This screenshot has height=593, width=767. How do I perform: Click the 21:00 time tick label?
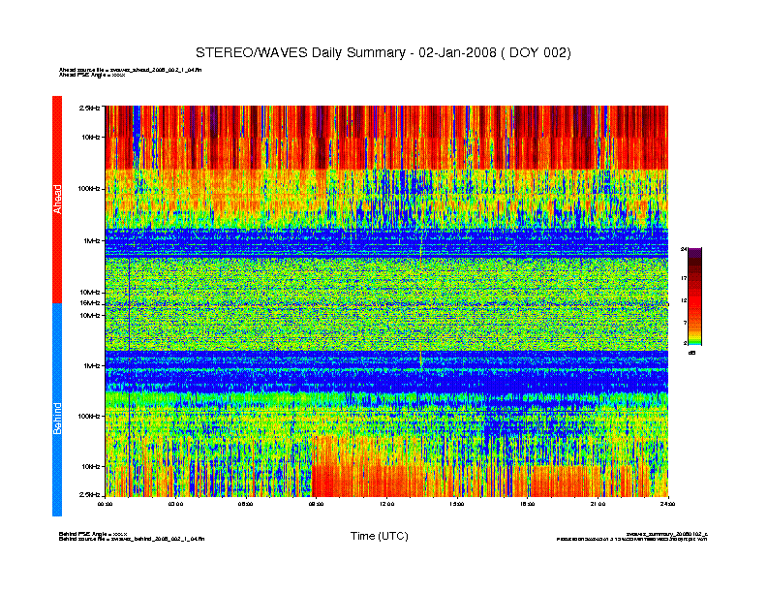(598, 504)
